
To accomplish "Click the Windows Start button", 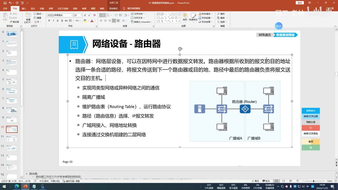I will [4, 186].
